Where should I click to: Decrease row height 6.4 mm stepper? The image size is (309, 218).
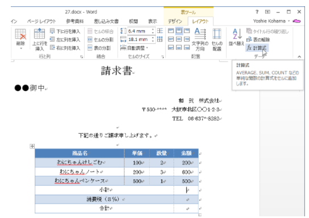(x=153, y=32)
